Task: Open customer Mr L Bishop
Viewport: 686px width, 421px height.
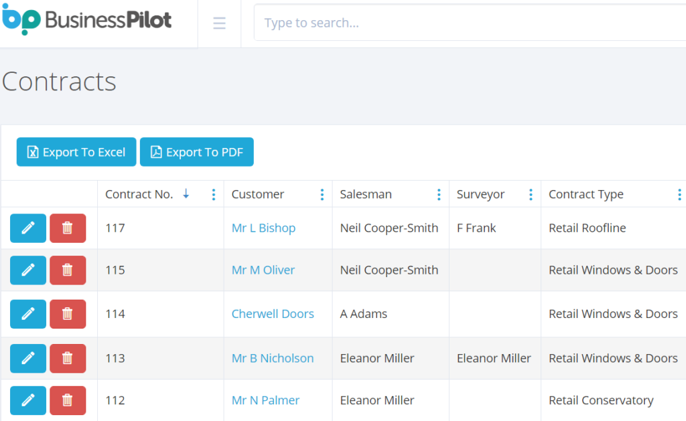Action: (x=263, y=228)
